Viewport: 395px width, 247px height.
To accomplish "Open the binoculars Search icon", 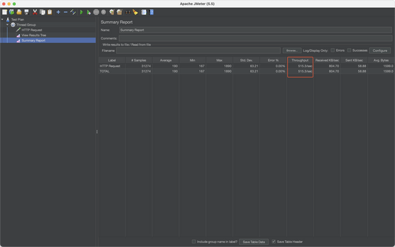I will tap(128, 12).
